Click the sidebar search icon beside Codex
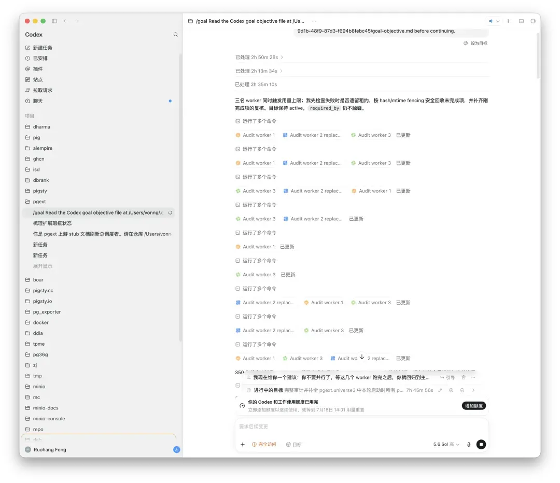 (175, 35)
